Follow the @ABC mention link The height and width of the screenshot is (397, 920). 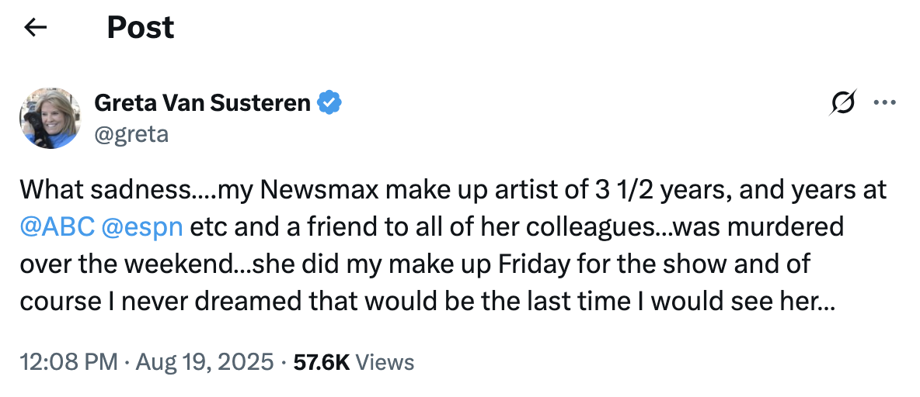coord(57,227)
